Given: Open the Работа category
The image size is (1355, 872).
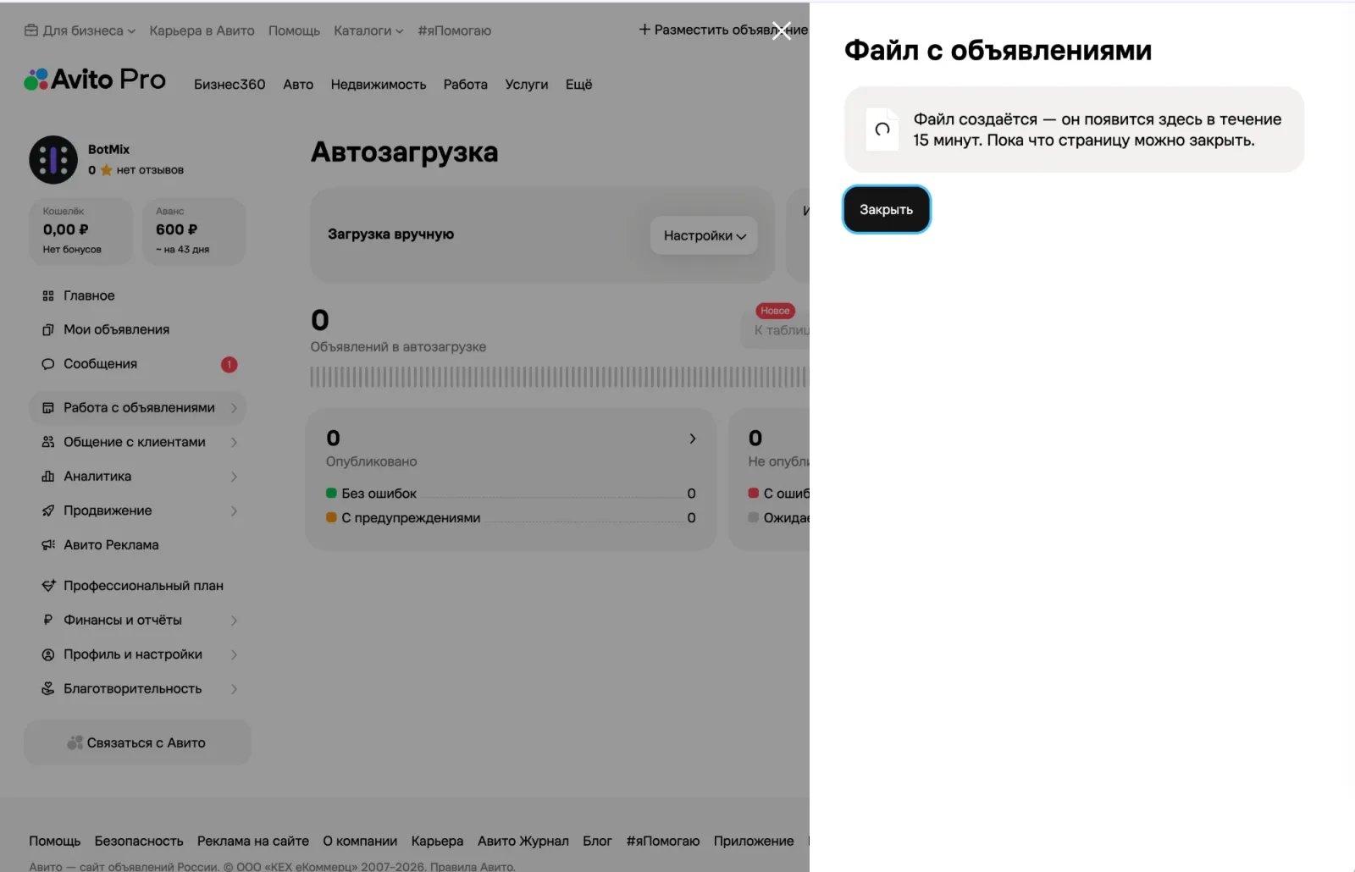Looking at the screenshot, I should 466,85.
